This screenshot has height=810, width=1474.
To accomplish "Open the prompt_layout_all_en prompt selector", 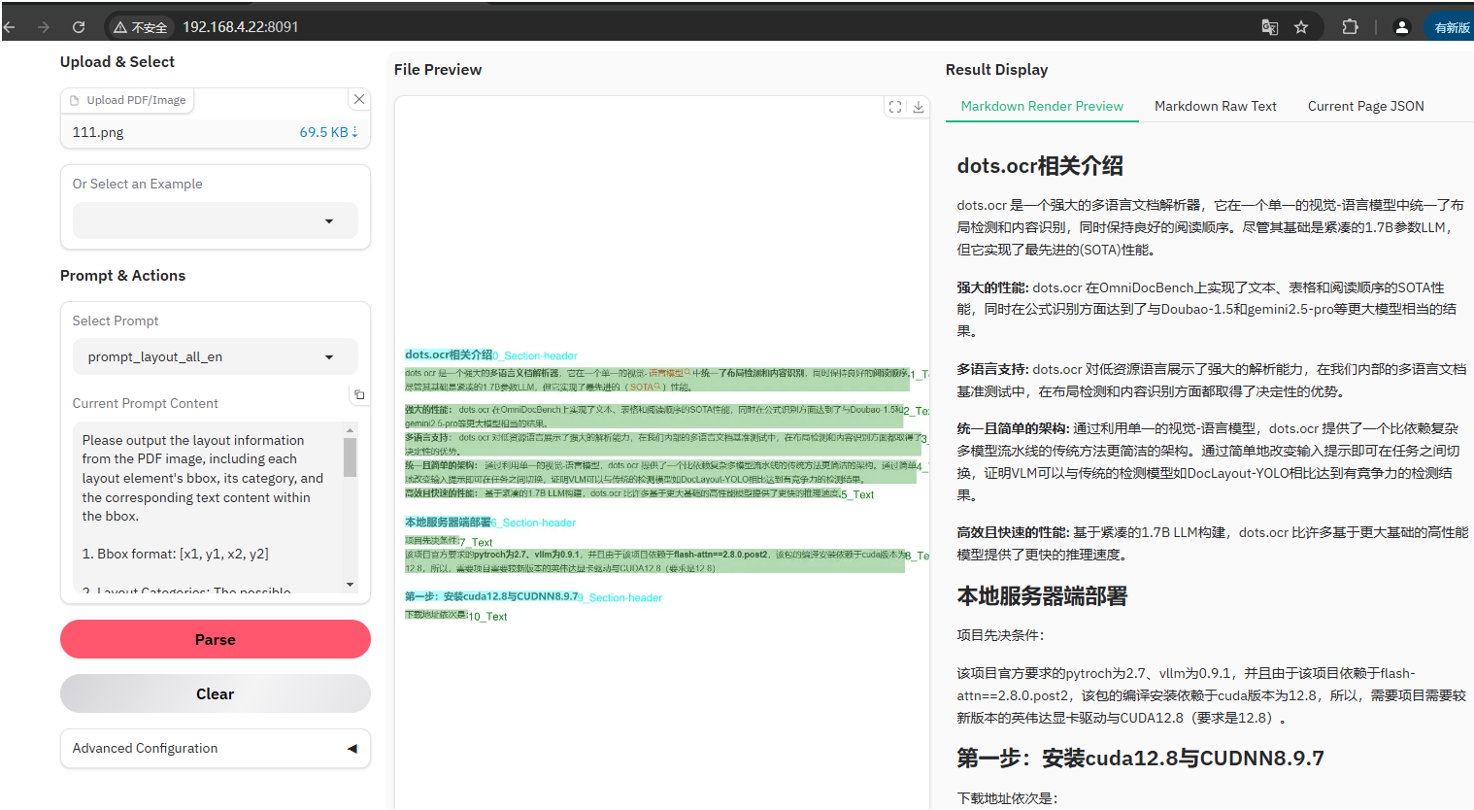I will [214, 356].
